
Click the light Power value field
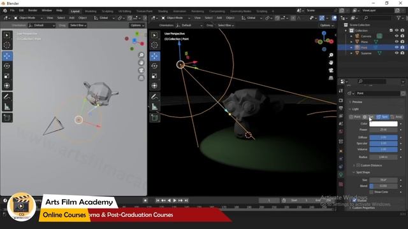pyautogui.click(x=383, y=130)
